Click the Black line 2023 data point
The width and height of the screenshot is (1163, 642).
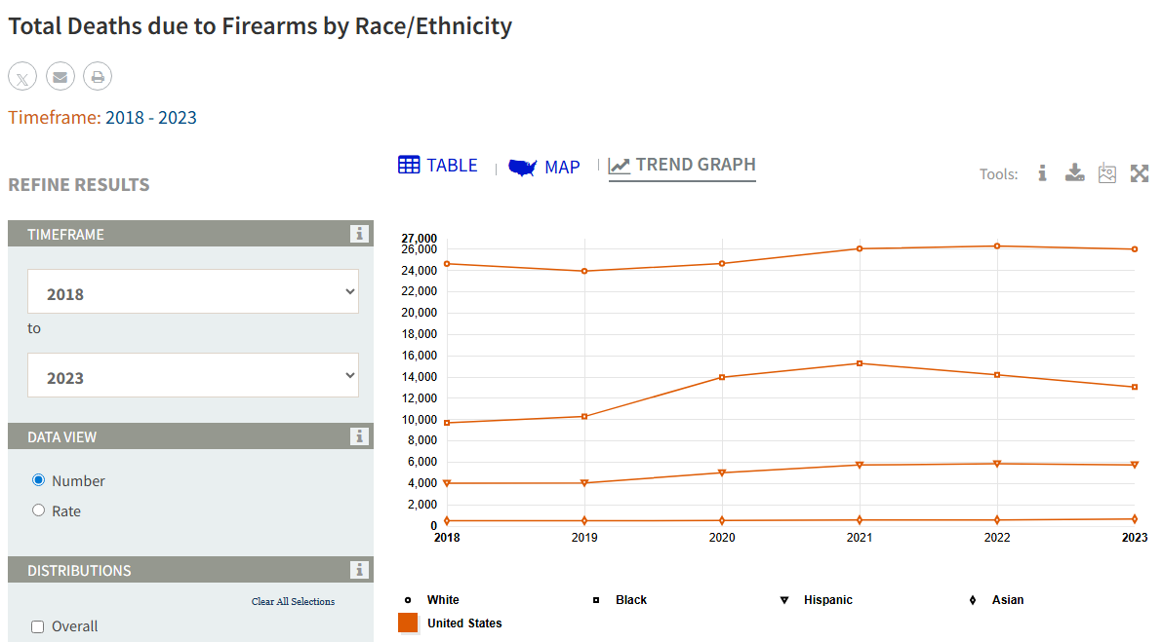tap(1135, 388)
